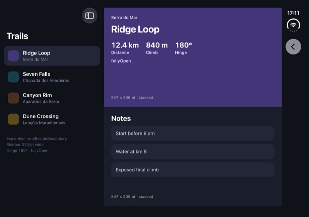
Task: Click 'Serra do Mar' above the card title
Action: (x=124, y=17)
